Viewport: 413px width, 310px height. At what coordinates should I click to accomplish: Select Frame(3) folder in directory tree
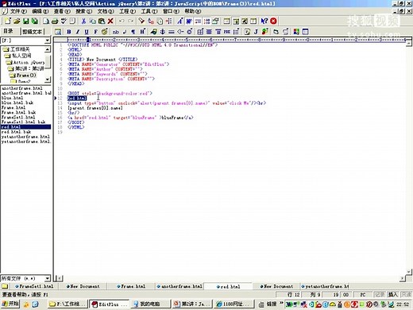click(x=26, y=76)
